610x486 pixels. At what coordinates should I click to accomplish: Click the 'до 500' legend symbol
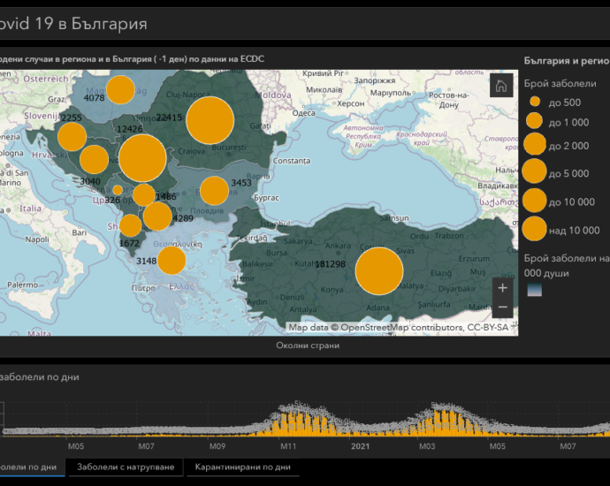(x=535, y=102)
